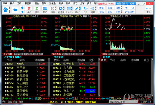Switch to the 恒指 chart tab

[111, 54]
